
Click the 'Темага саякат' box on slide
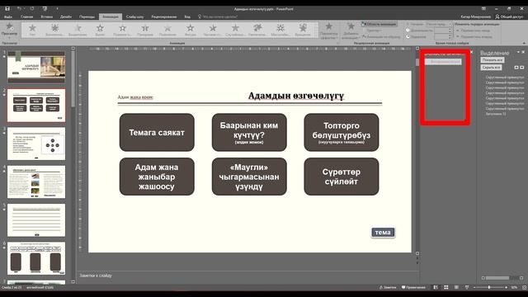(x=157, y=132)
